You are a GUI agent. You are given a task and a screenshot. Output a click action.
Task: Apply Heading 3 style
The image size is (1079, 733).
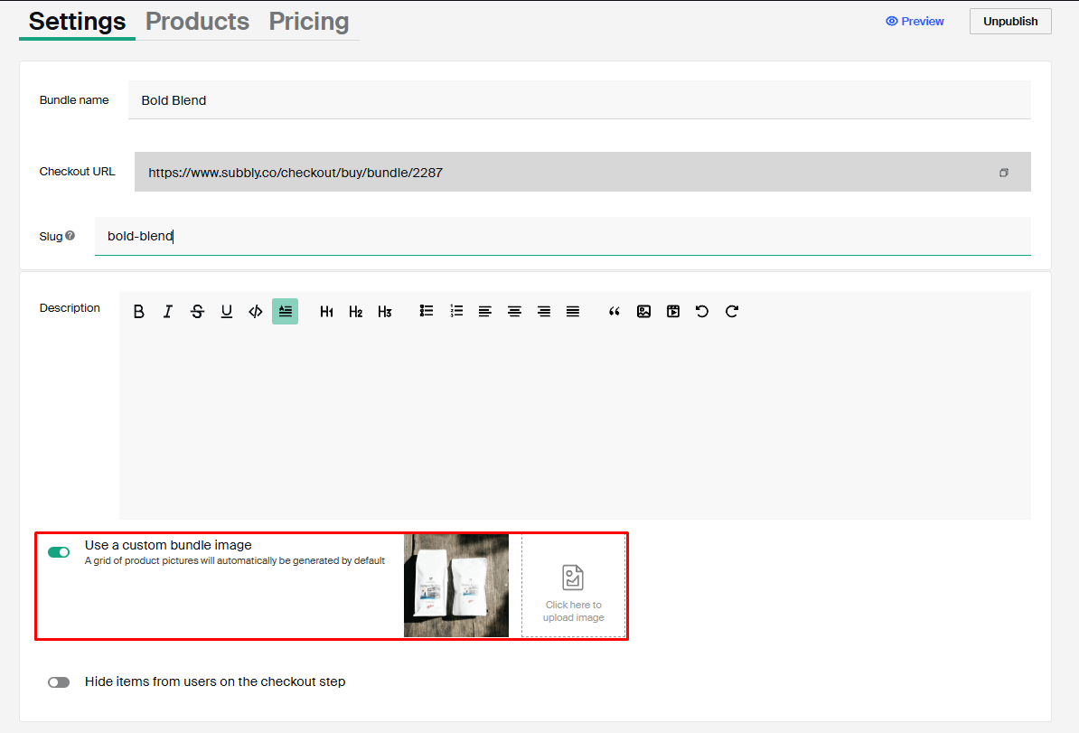coord(385,312)
